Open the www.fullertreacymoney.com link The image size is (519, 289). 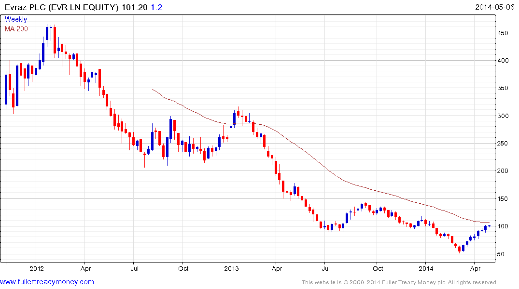tap(47, 282)
